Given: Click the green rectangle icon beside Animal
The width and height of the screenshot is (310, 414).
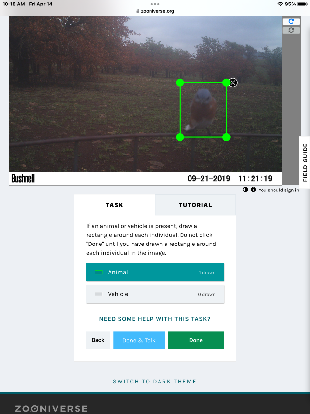Looking at the screenshot, I should click(98, 272).
